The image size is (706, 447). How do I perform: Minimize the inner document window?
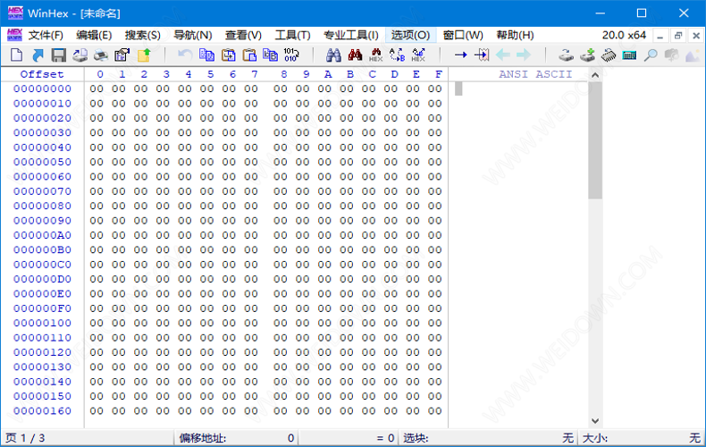[x=660, y=36]
